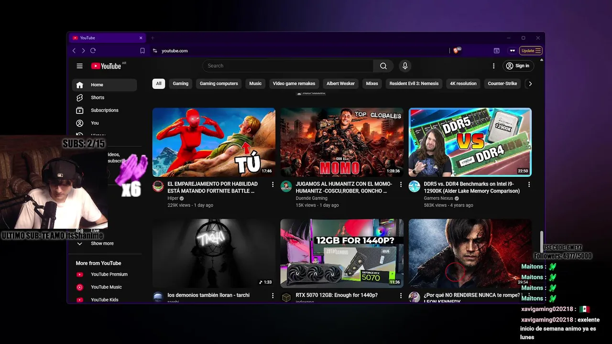The height and width of the screenshot is (344, 612).
Task: Select the All filter chip
Action: click(159, 84)
